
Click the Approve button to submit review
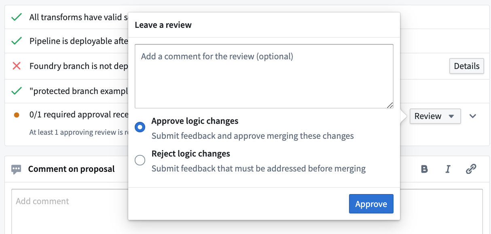(371, 204)
